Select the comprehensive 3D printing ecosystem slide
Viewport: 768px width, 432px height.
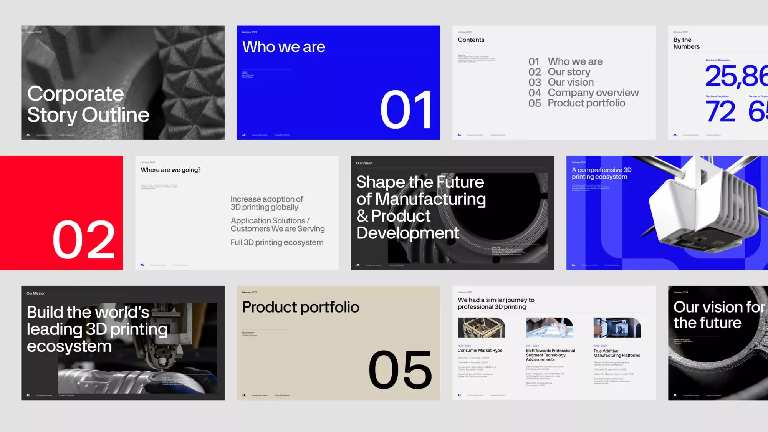click(667, 212)
